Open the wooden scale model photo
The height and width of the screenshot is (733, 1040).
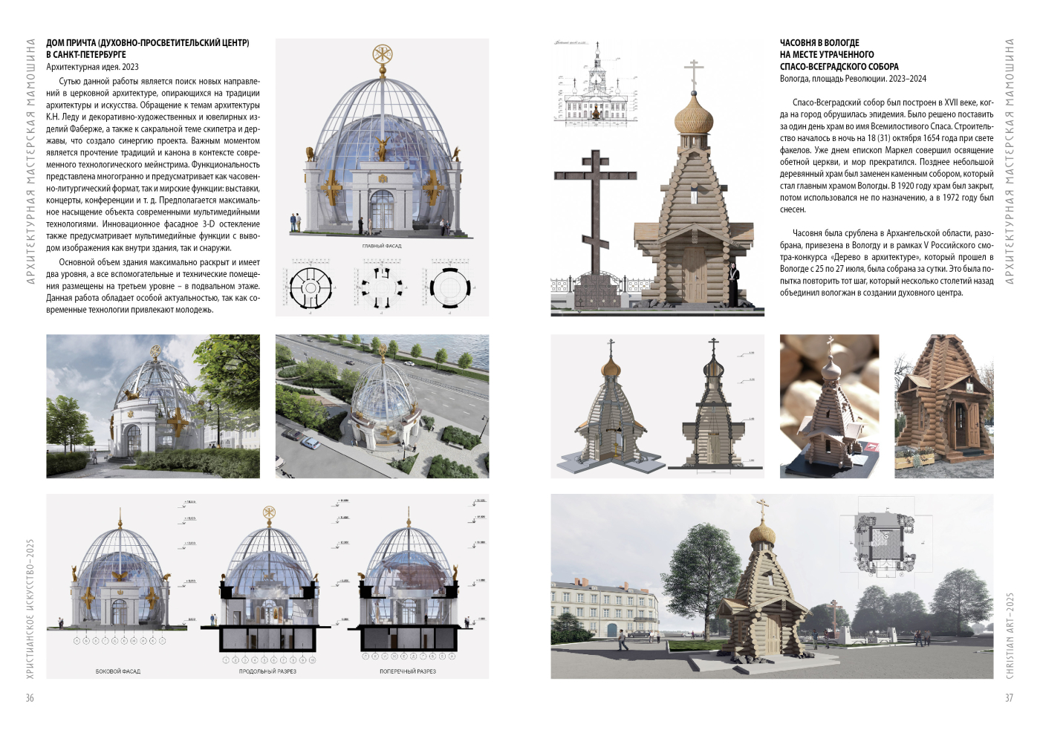(x=829, y=406)
